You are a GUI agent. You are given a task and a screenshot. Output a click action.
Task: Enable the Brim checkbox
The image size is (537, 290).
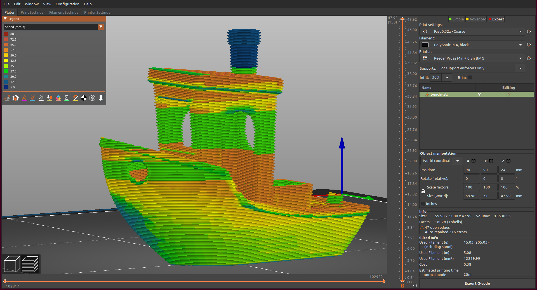point(470,77)
